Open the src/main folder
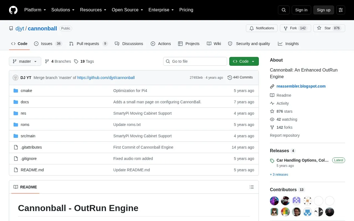The width and height of the screenshot is (354, 221). pos(28,136)
